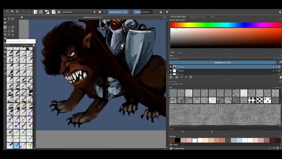Image resolution: width=282 pixels, height=159 pixels.
Task: Select the Ellipse tool in toolbox
Action: coord(5,31)
